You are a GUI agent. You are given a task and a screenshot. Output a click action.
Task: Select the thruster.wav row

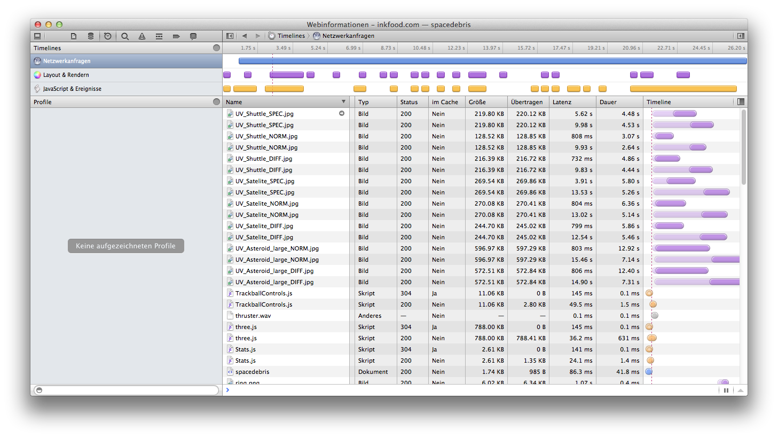click(x=481, y=316)
